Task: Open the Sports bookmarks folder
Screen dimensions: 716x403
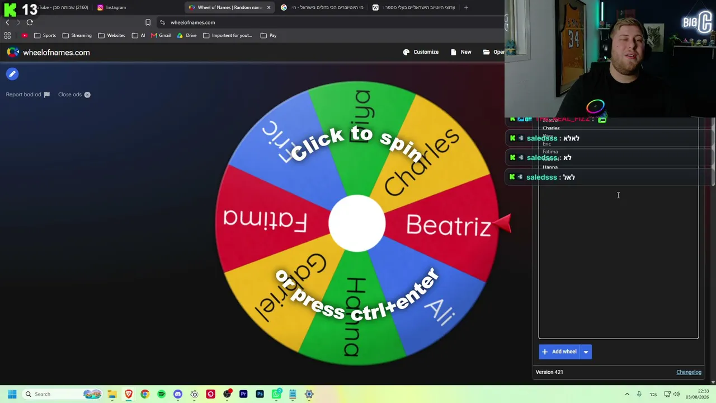Action: [45, 35]
